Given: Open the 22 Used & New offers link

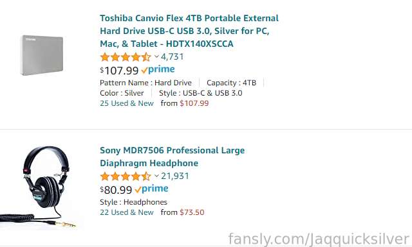Looking at the screenshot, I should (127, 212).
